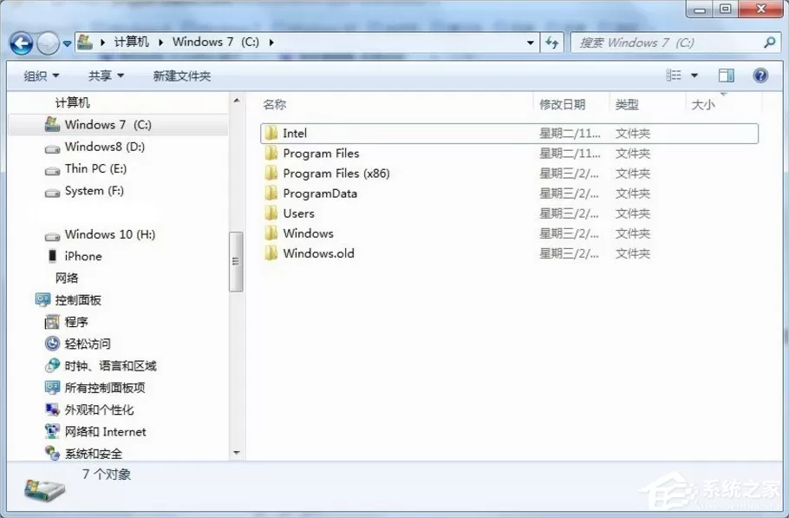789x518 pixels.
Task: Toggle the preview pane icon
Action: [726, 75]
